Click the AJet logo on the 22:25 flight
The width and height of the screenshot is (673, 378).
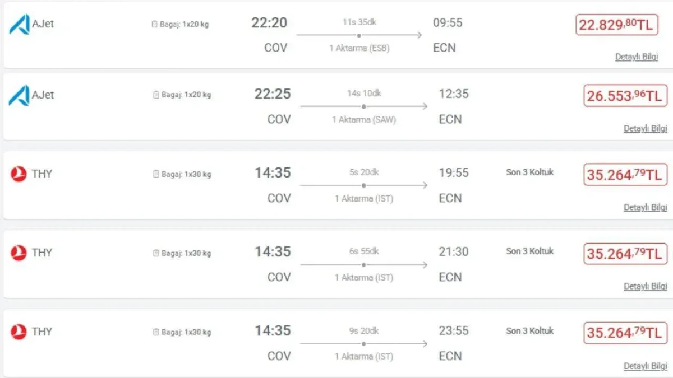(x=19, y=95)
